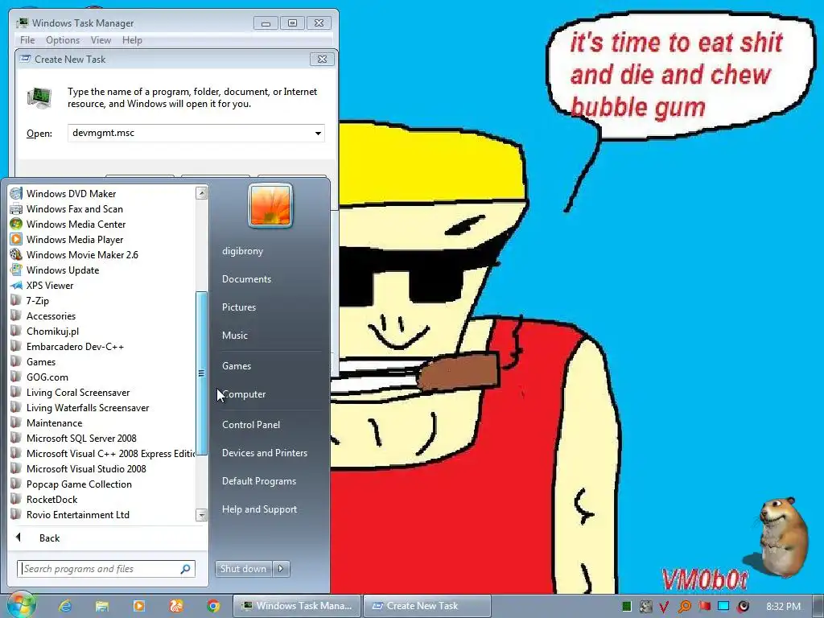Expand Living Waterfalls Screensaver folder

pyautogui.click(x=87, y=407)
